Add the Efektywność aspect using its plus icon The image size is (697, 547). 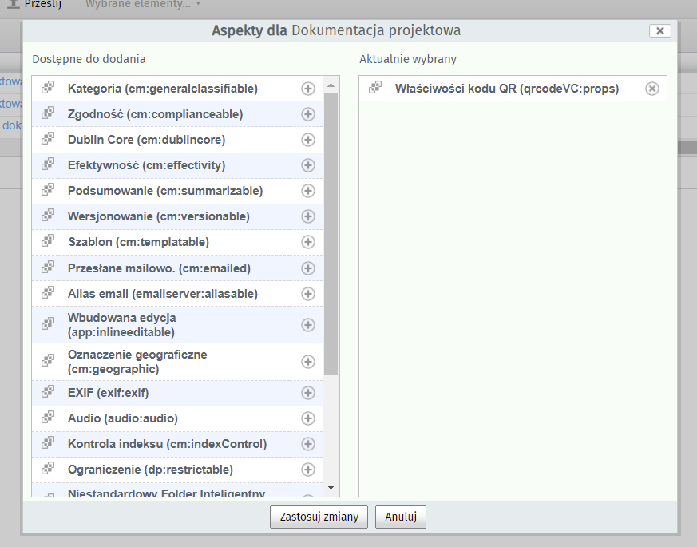(x=307, y=165)
